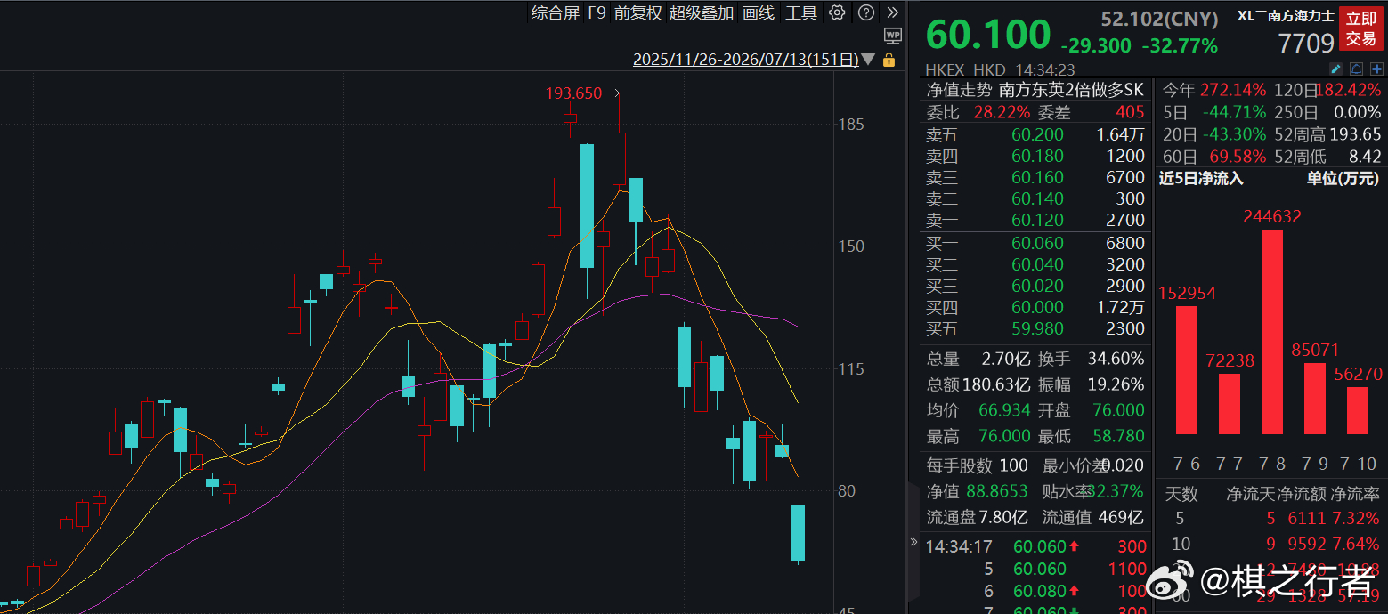Select the 卖五 ask price 60.200
Viewport: 1388px width, 614px height.
point(1037,135)
